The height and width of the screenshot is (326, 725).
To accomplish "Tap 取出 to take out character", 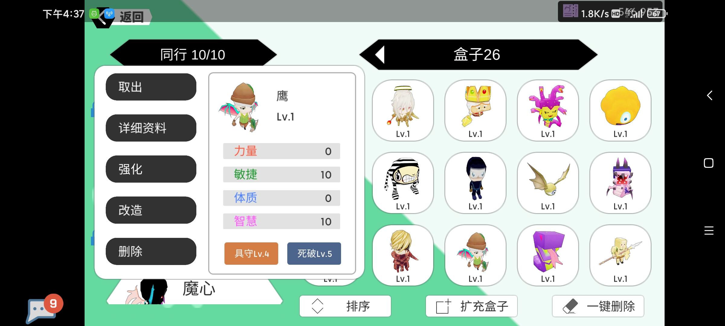I will (x=151, y=87).
